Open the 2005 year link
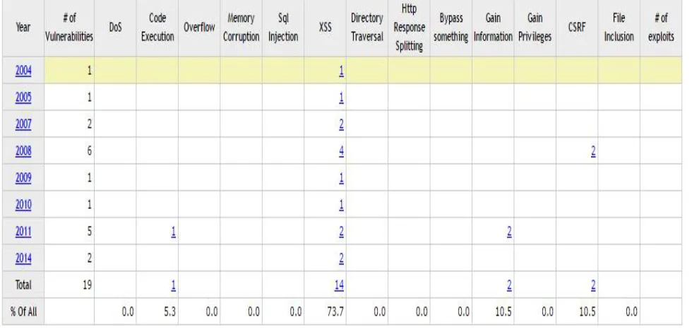 click(x=23, y=97)
